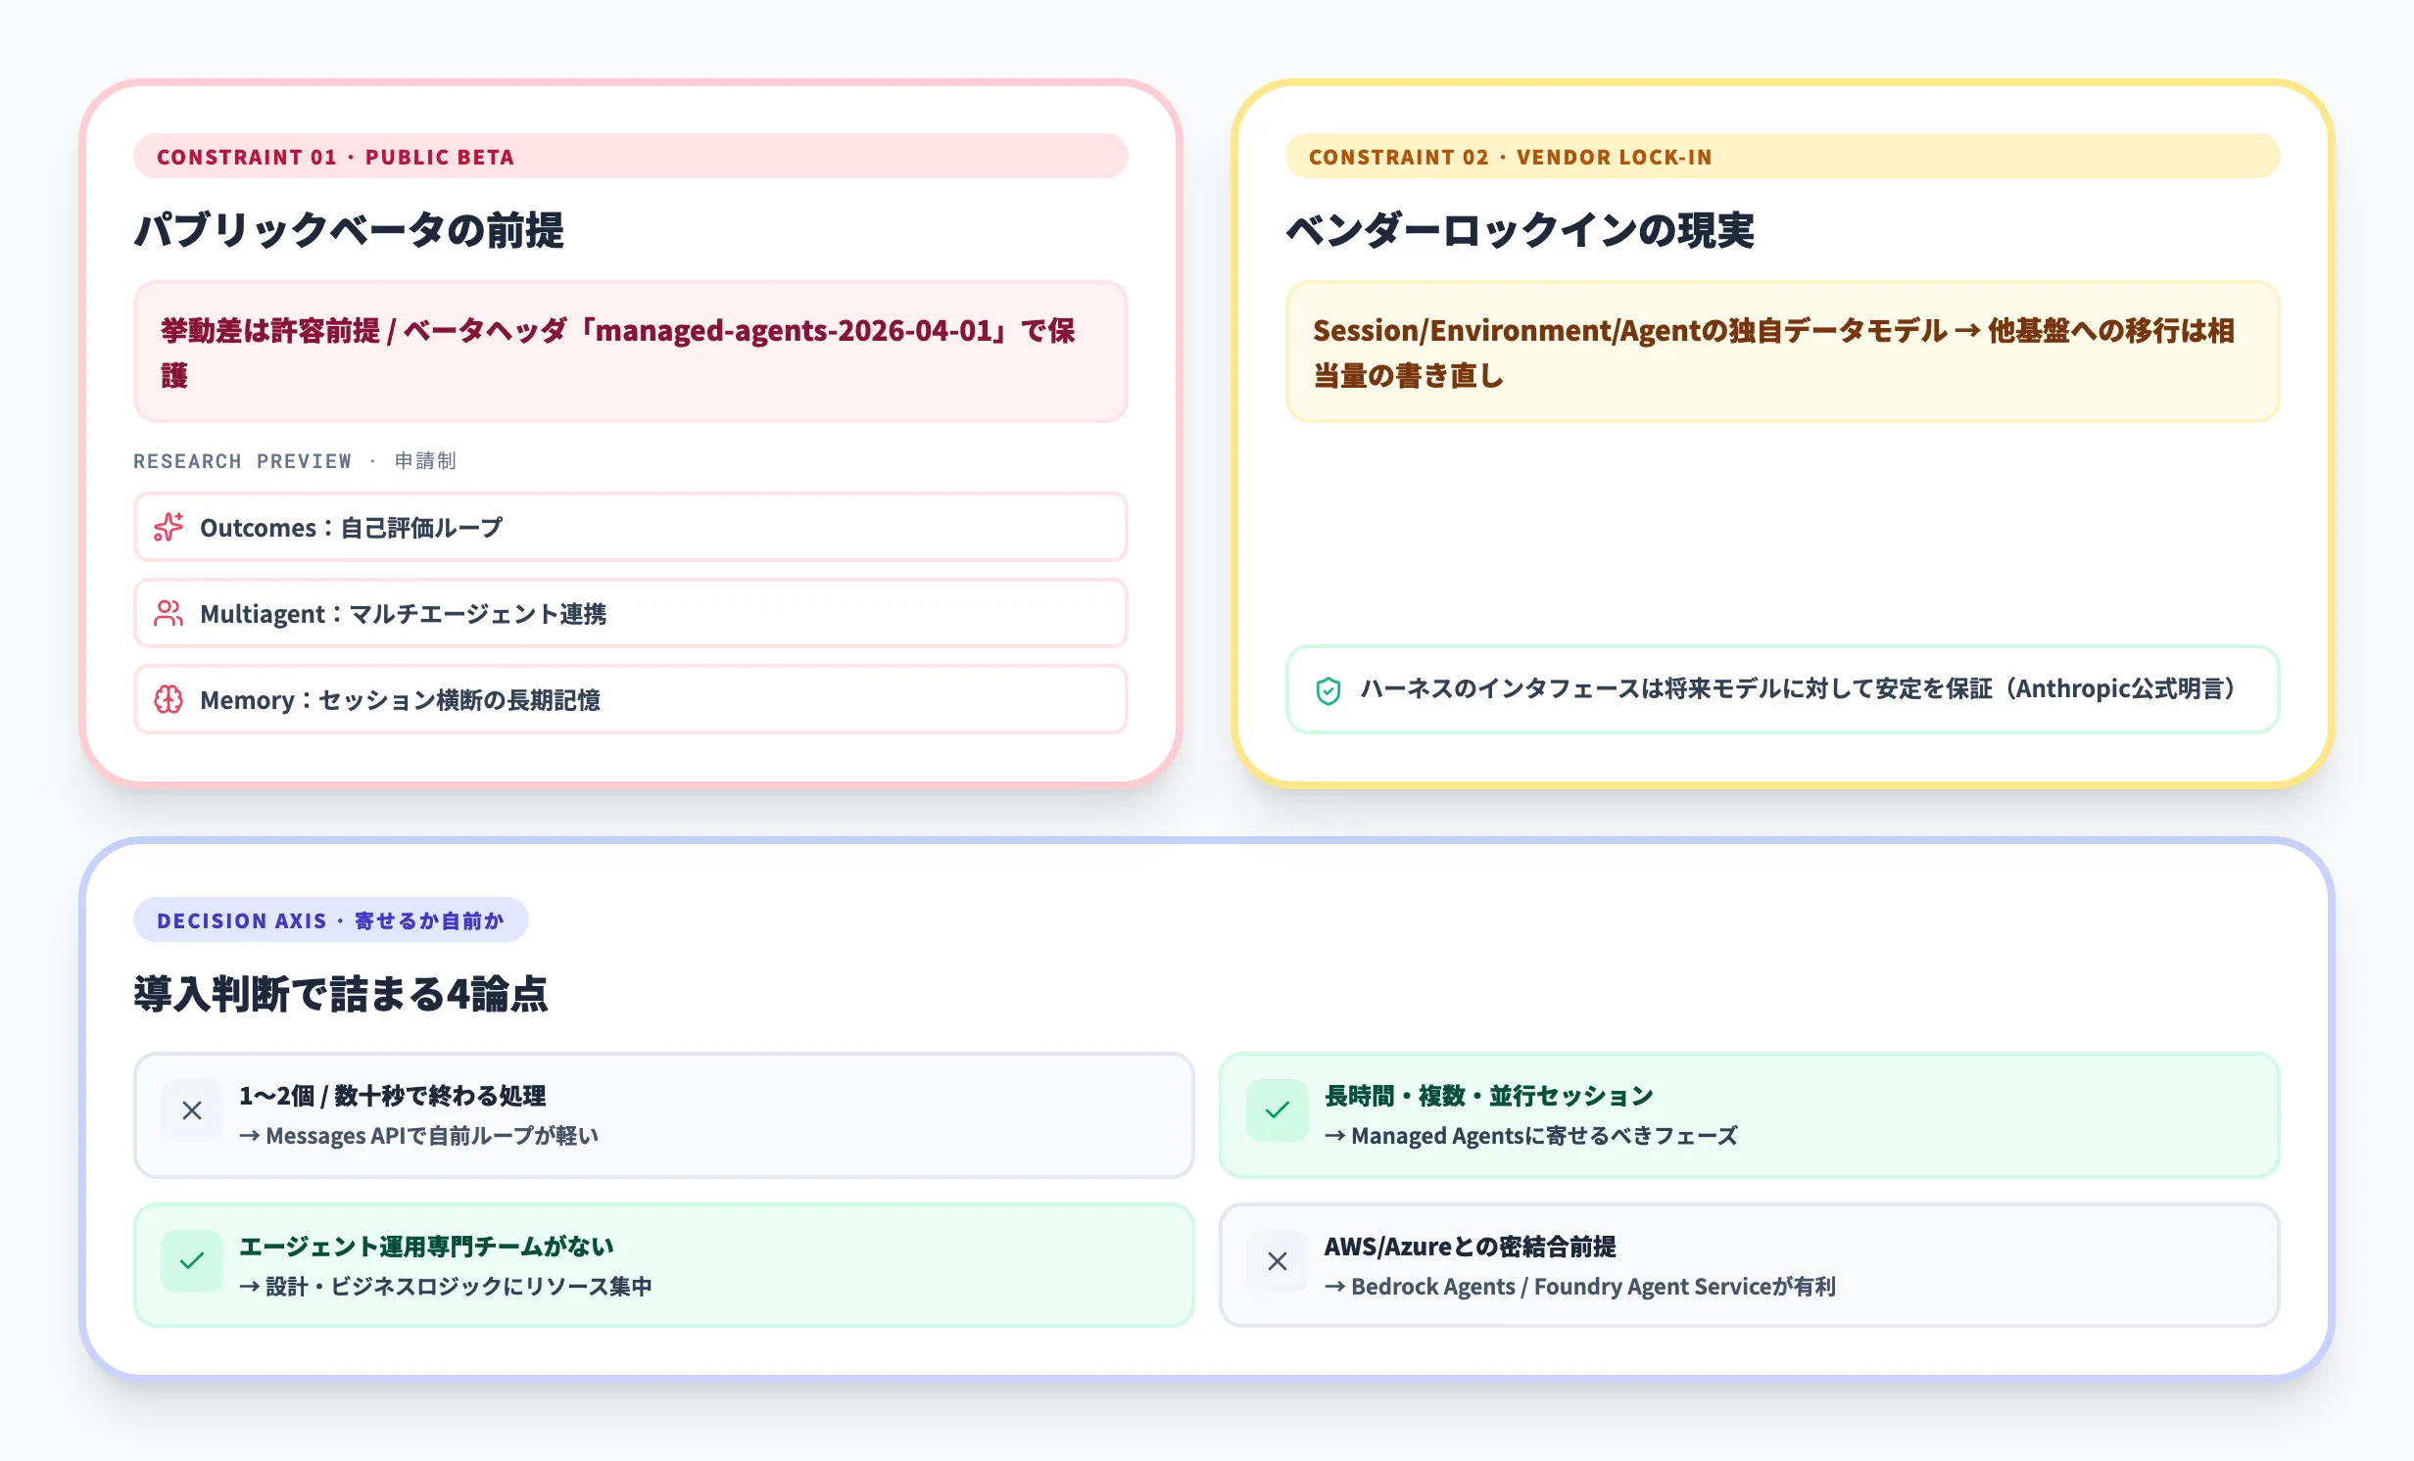Click the X icon on AWS/Azureとの密結合前提 item
2414x1461 pixels.
point(1276,1262)
